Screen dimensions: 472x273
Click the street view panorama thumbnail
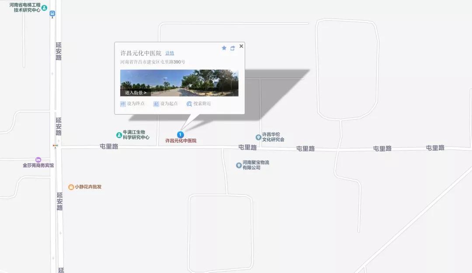(179, 83)
